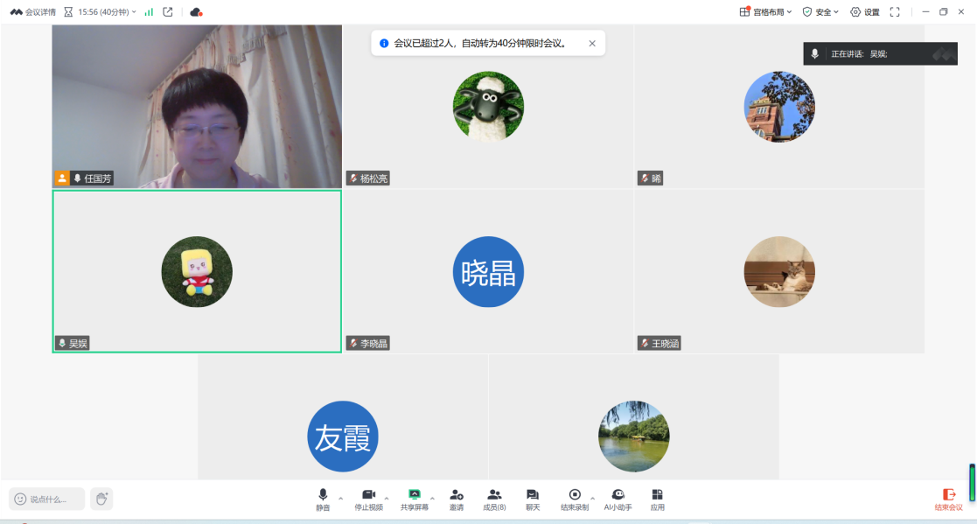
Task: Expand the video options caret next to 停止视频
Action: [x=387, y=498]
